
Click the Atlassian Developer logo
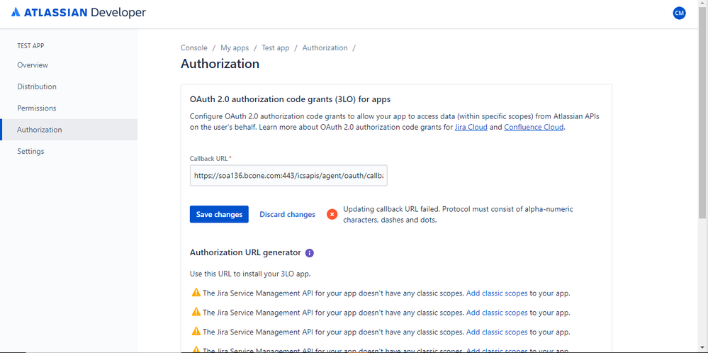coord(79,13)
